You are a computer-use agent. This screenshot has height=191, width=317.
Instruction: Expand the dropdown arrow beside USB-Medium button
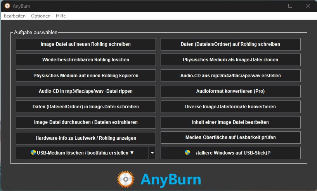(x=152, y=153)
